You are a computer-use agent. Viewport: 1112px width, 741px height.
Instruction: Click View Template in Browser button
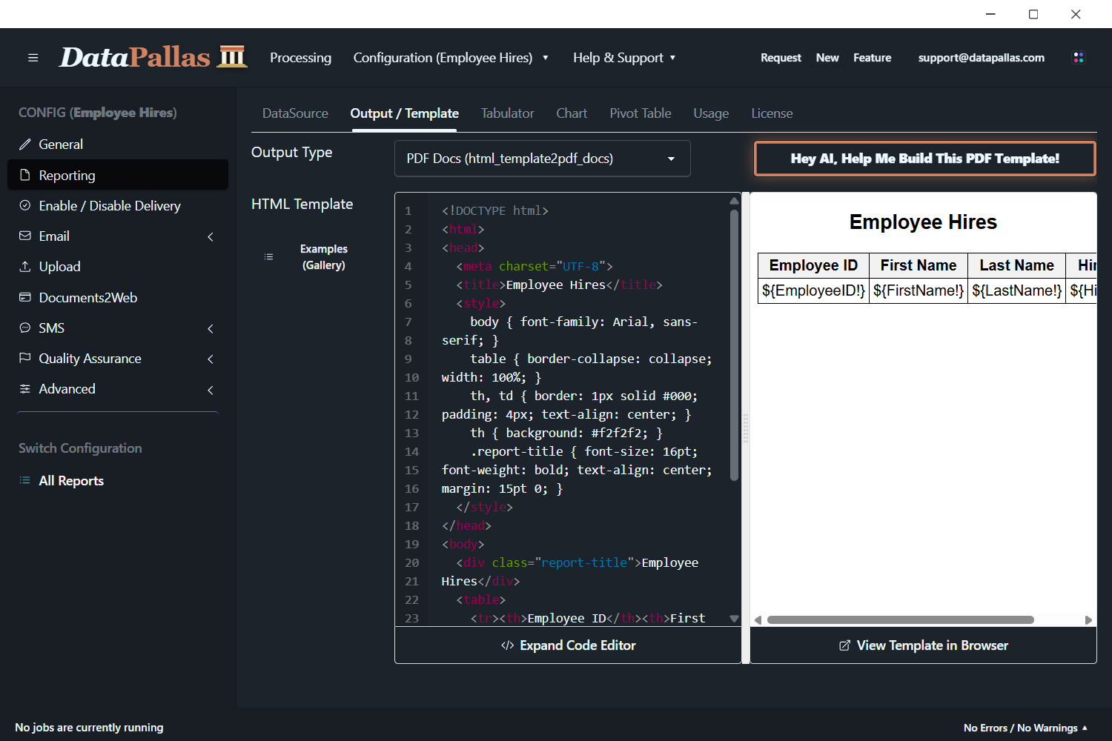coord(923,645)
